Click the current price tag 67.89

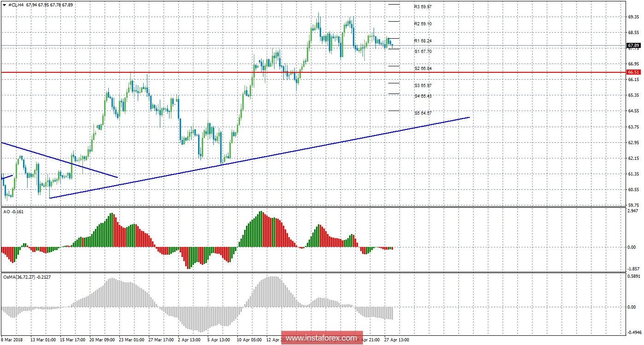click(633, 46)
